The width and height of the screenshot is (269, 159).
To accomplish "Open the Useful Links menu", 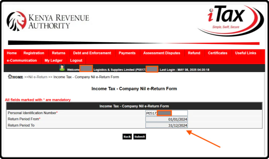I will (246, 53).
